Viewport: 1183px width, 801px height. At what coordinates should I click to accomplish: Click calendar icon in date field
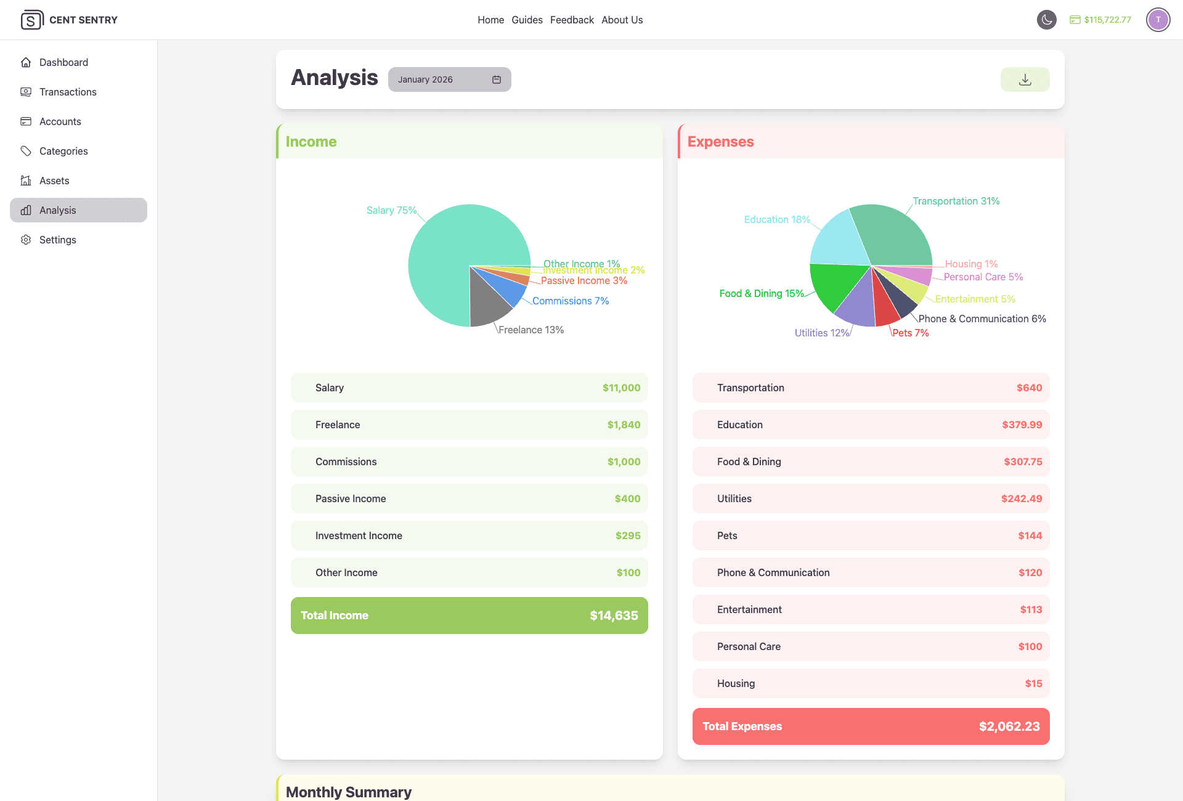pyautogui.click(x=497, y=79)
